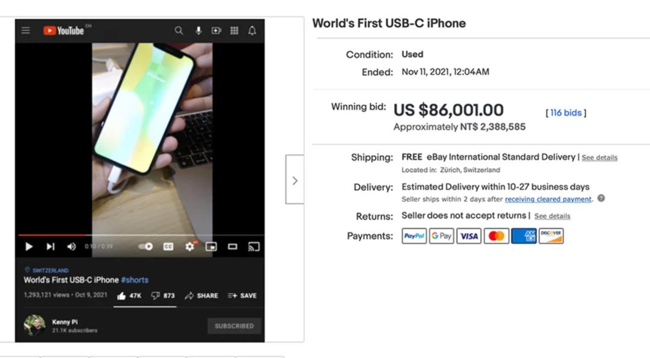Enable miniplayer mode

(x=211, y=247)
